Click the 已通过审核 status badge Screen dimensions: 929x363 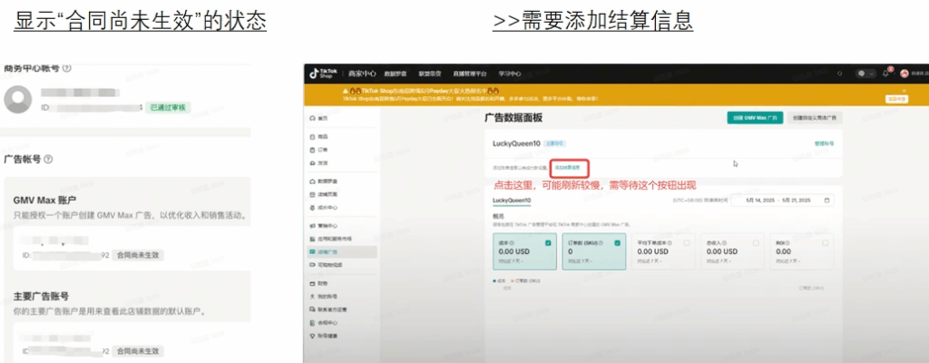click(x=168, y=108)
